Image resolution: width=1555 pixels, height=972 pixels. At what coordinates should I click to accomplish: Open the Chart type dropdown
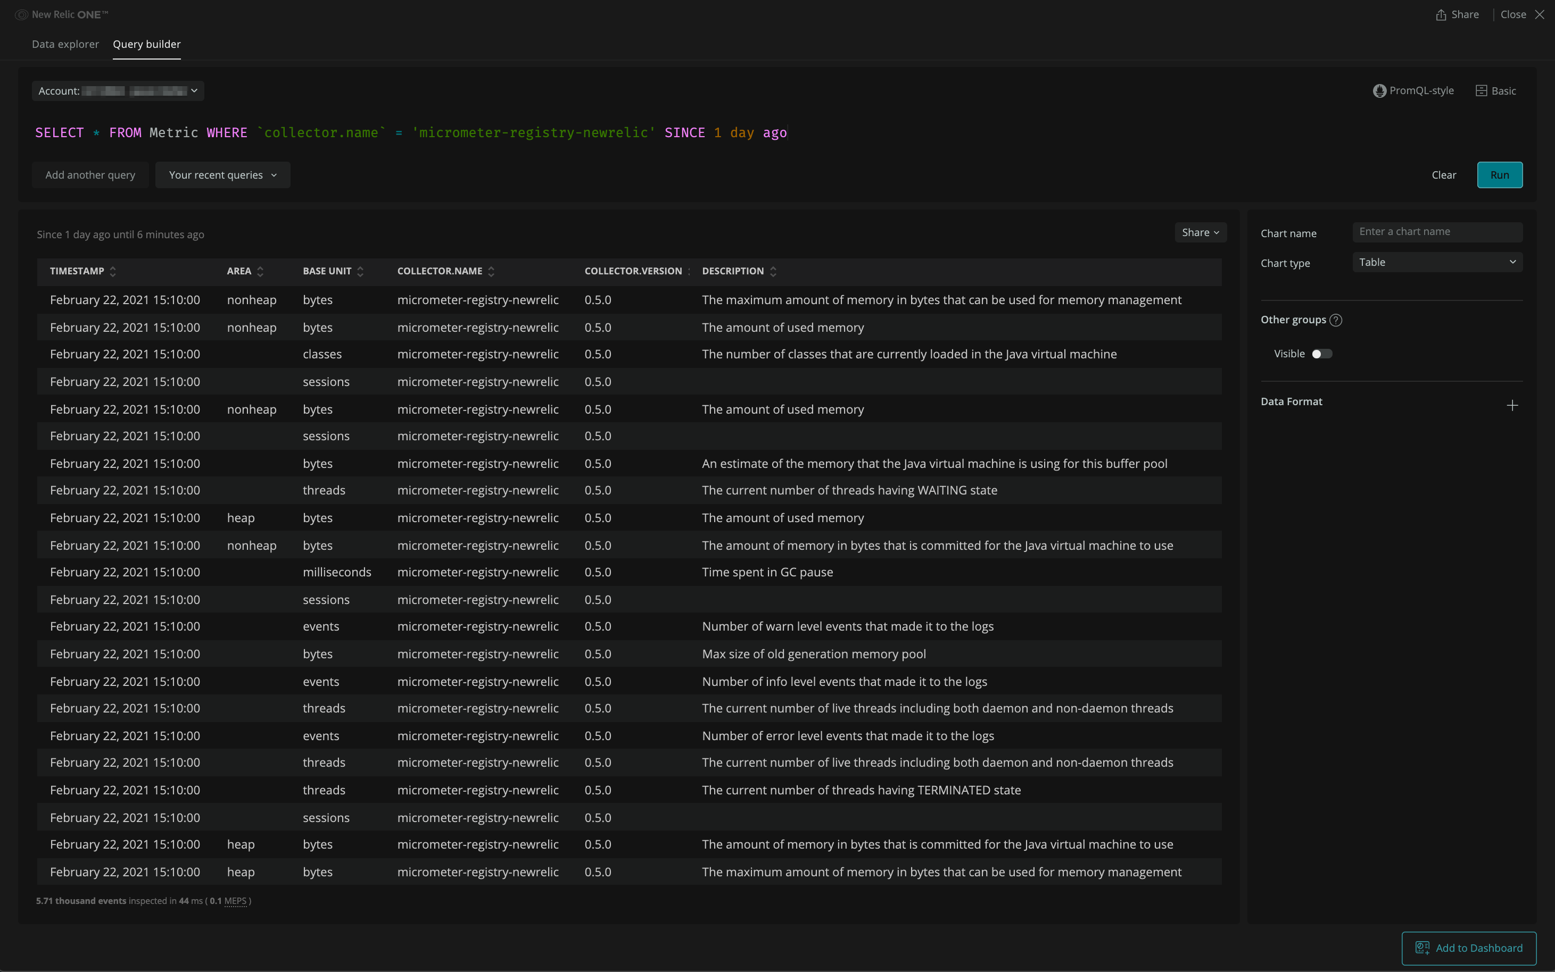tap(1437, 262)
